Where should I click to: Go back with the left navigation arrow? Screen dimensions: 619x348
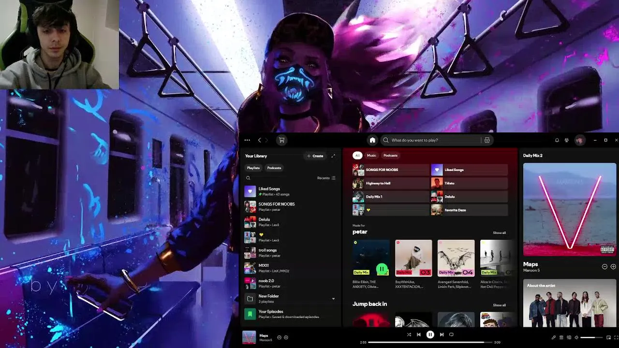click(x=259, y=140)
